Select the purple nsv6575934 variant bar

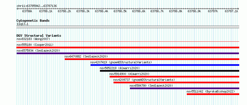(128, 53)
